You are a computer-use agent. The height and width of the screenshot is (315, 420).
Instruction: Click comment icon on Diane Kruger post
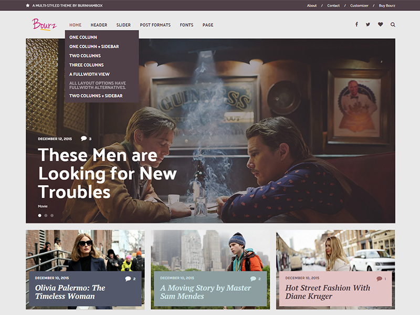pos(379,279)
